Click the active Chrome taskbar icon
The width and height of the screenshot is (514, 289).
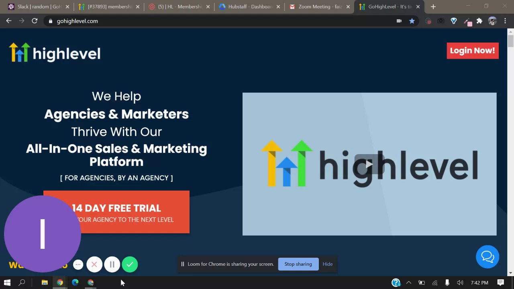coord(60,283)
